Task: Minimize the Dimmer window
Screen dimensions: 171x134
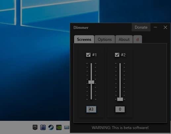Action: (155, 27)
